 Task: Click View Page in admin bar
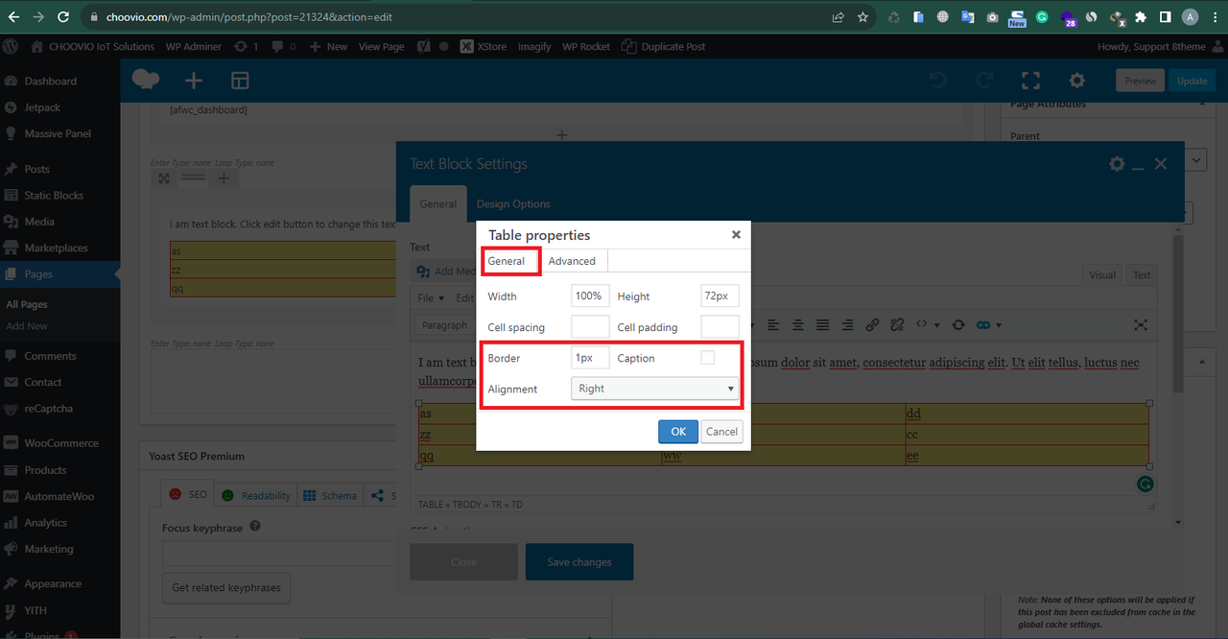coord(382,46)
